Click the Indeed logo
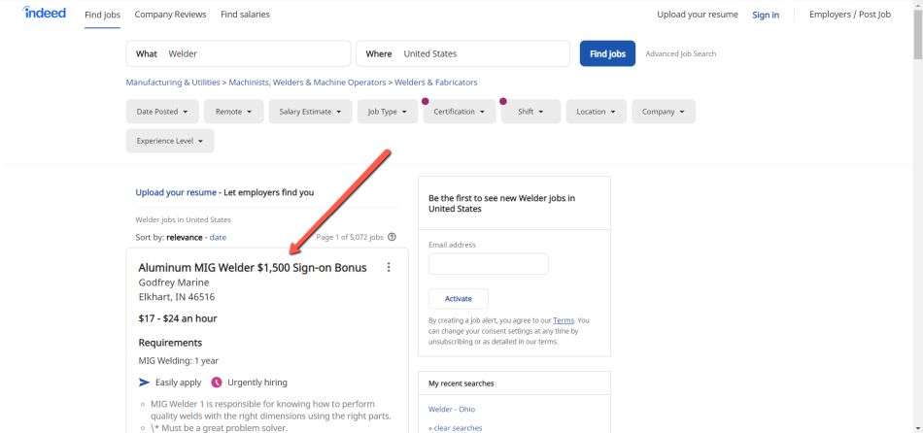923x433 pixels. point(45,13)
